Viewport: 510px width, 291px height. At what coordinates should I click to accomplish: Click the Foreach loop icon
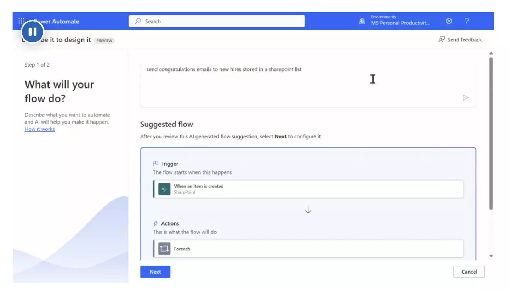[164, 249]
